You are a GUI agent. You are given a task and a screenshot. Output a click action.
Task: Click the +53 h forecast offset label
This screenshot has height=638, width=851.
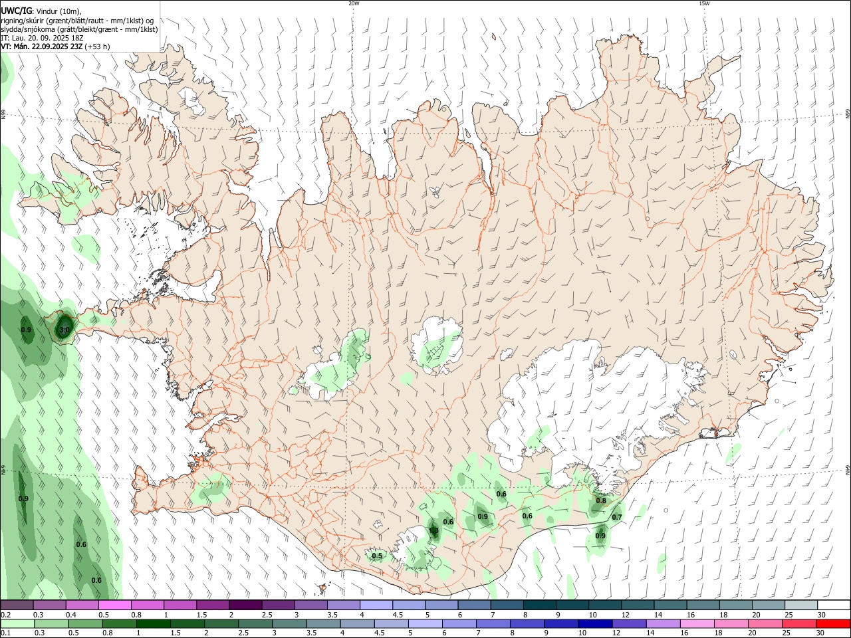[98, 47]
